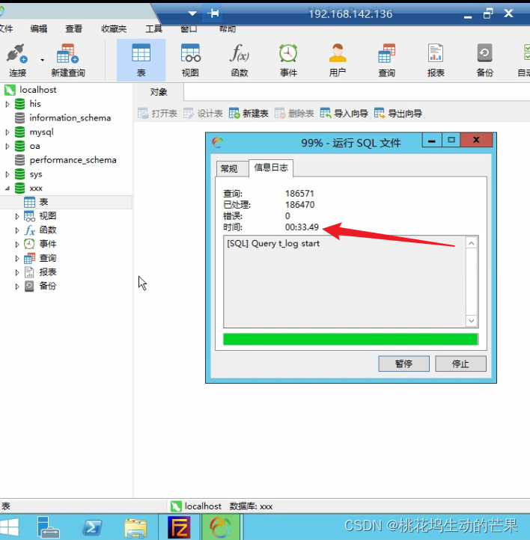Click 设计表 (Design Table) button
The image size is (530, 540).
point(203,113)
